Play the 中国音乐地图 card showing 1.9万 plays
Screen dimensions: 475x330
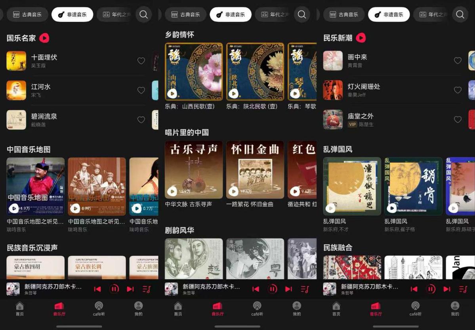click(x=14, y=208)
